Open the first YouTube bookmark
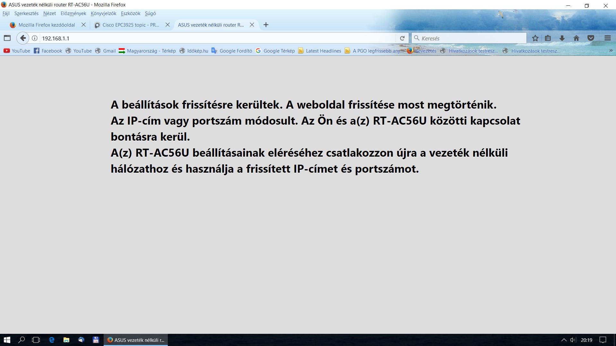Viewport: 616px width, 346px height. (17, 51)
